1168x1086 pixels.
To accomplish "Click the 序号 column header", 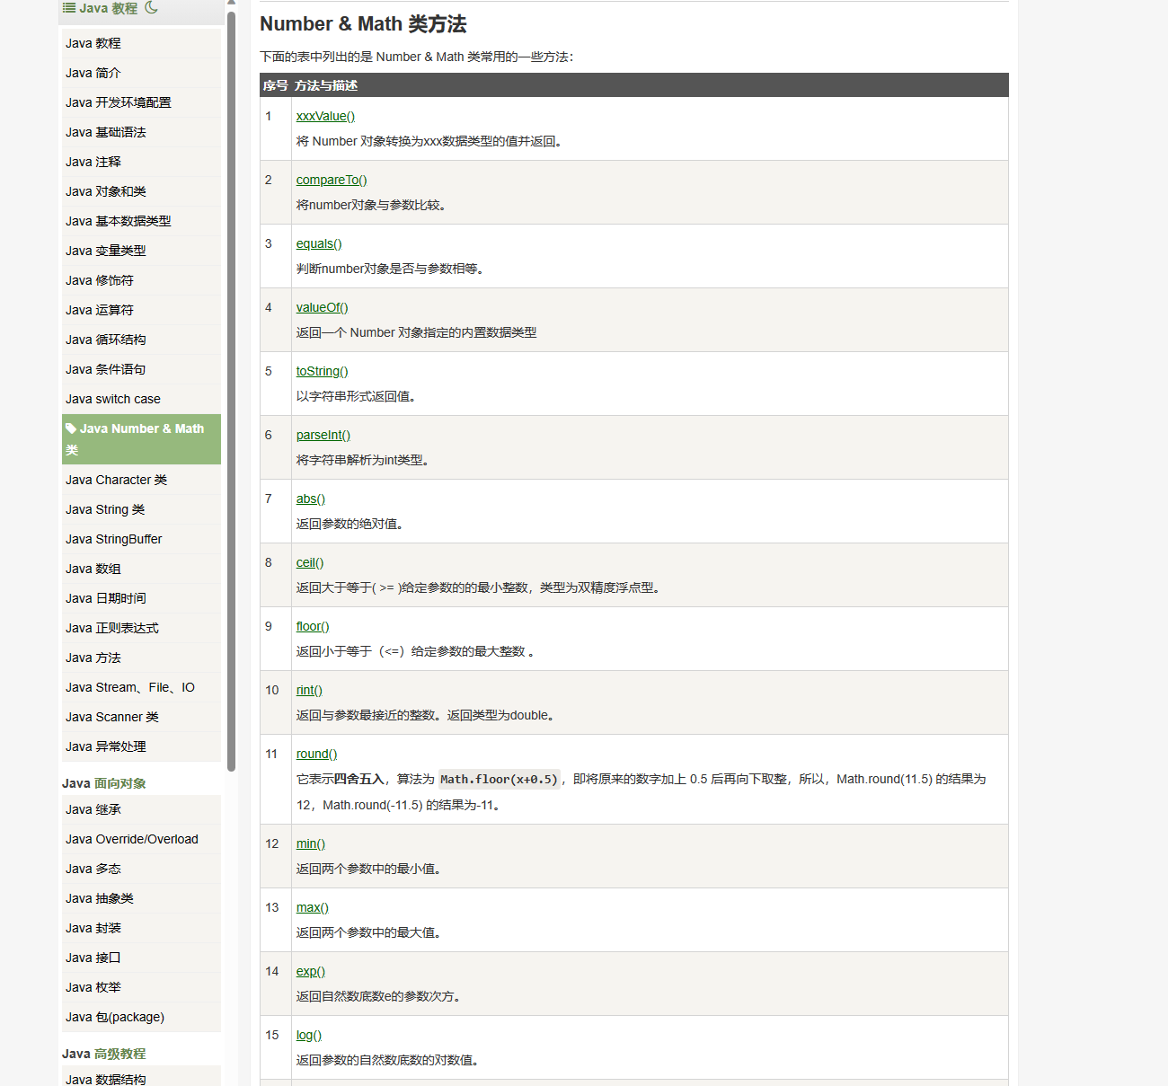I will pyautogui.click(x=275, y=85).
